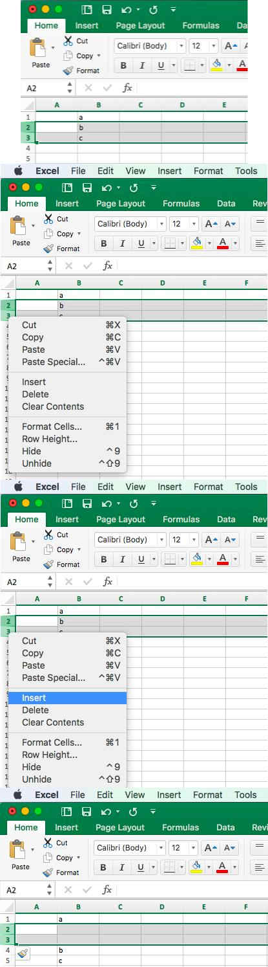Click Copy icon in bottom window showing inserted rows
Screen dimensions: 268x967
pos(48,857)
